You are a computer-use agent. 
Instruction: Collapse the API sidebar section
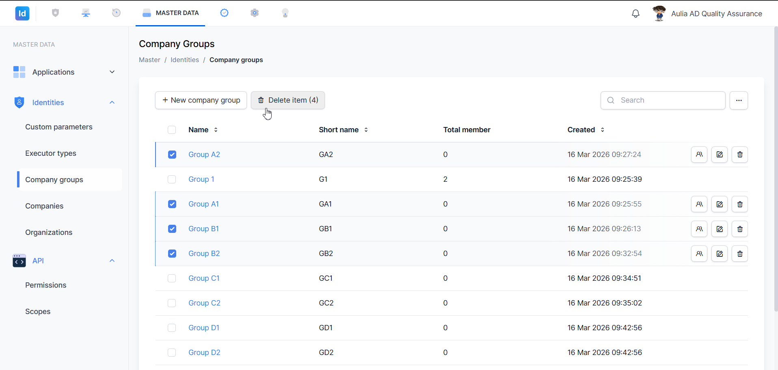pos(65,261)
